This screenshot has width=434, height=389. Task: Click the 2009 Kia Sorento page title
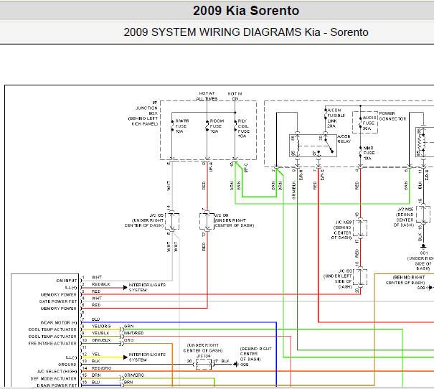(246, 11)
